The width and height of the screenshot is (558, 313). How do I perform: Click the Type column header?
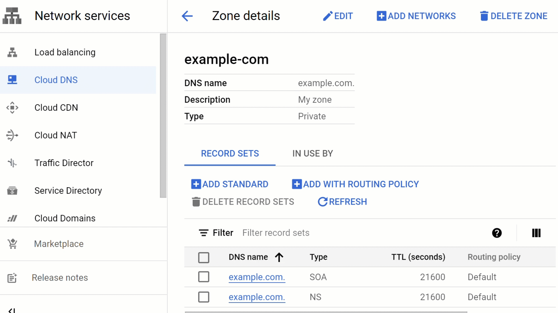pyautogui.click(x=319, y=257)
